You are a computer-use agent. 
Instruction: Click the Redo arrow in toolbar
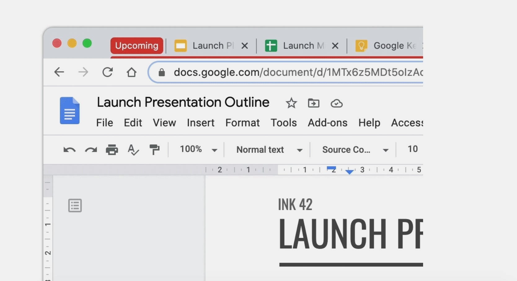(91, 150)
